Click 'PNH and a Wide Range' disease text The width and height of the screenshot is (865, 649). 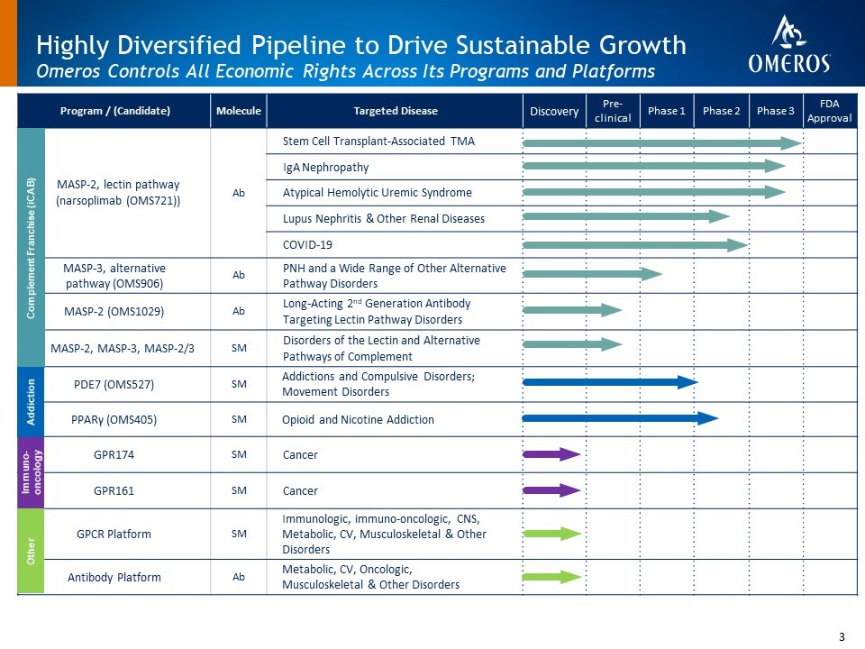click(395, 276)
